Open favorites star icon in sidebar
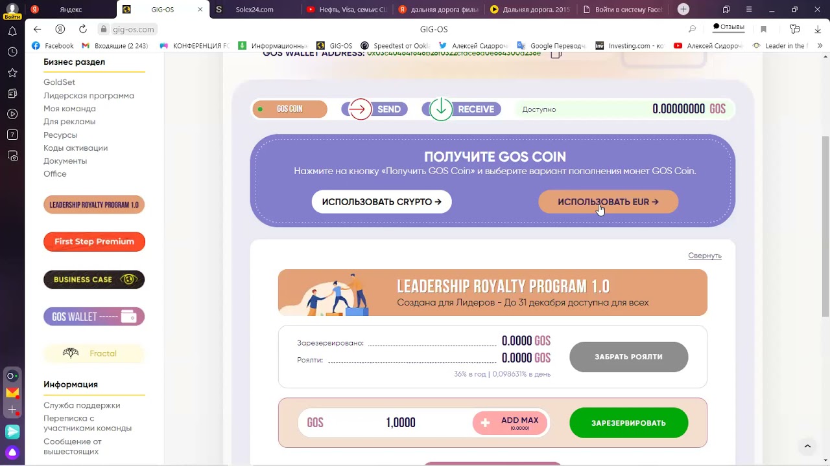 click(12, 72)
